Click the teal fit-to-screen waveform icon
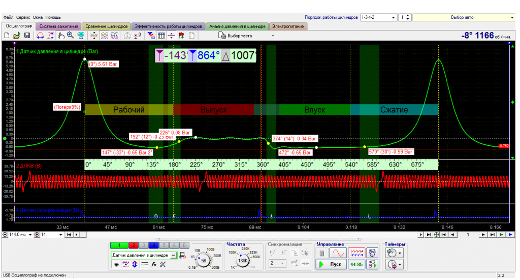This screenshot has height=280, width=520. (81, 36)
